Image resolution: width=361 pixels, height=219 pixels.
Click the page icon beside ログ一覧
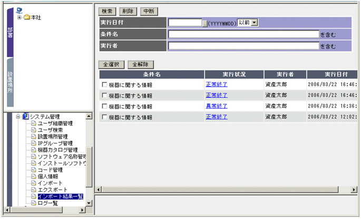coord(34,203)
